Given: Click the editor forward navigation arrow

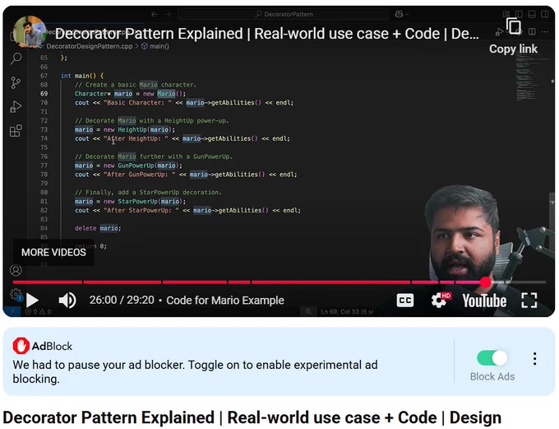Looking at the screenshot, I should click(168, 14).
